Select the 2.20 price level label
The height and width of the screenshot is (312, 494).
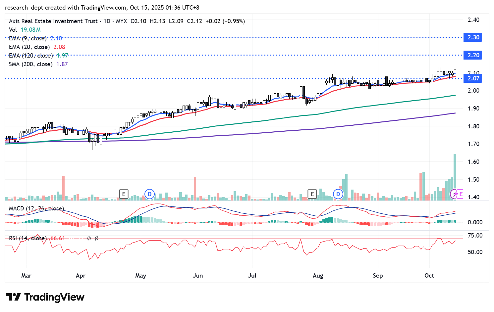(x=473, y=55)
